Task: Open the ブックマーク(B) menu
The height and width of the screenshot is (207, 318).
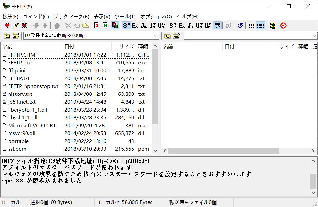Action: click(x=71, y=16)
